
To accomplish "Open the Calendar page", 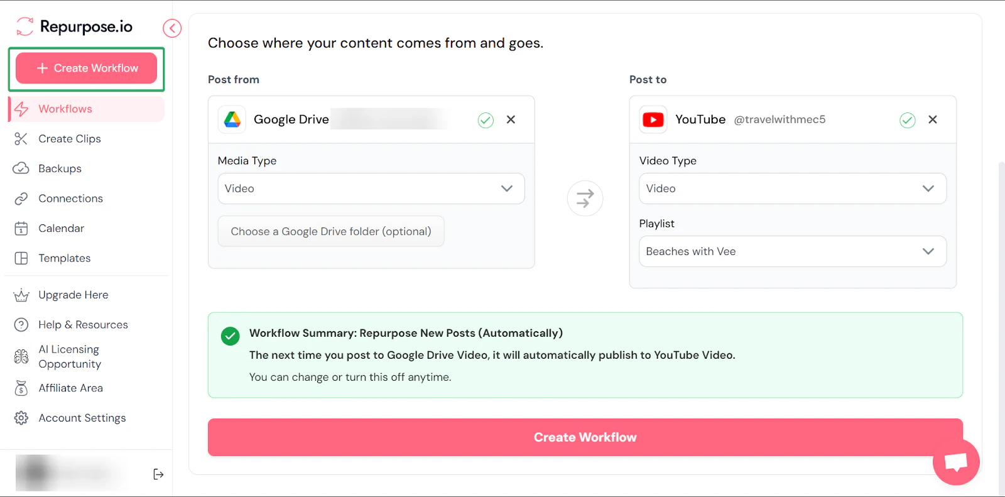I will click(x=61, y=228).
